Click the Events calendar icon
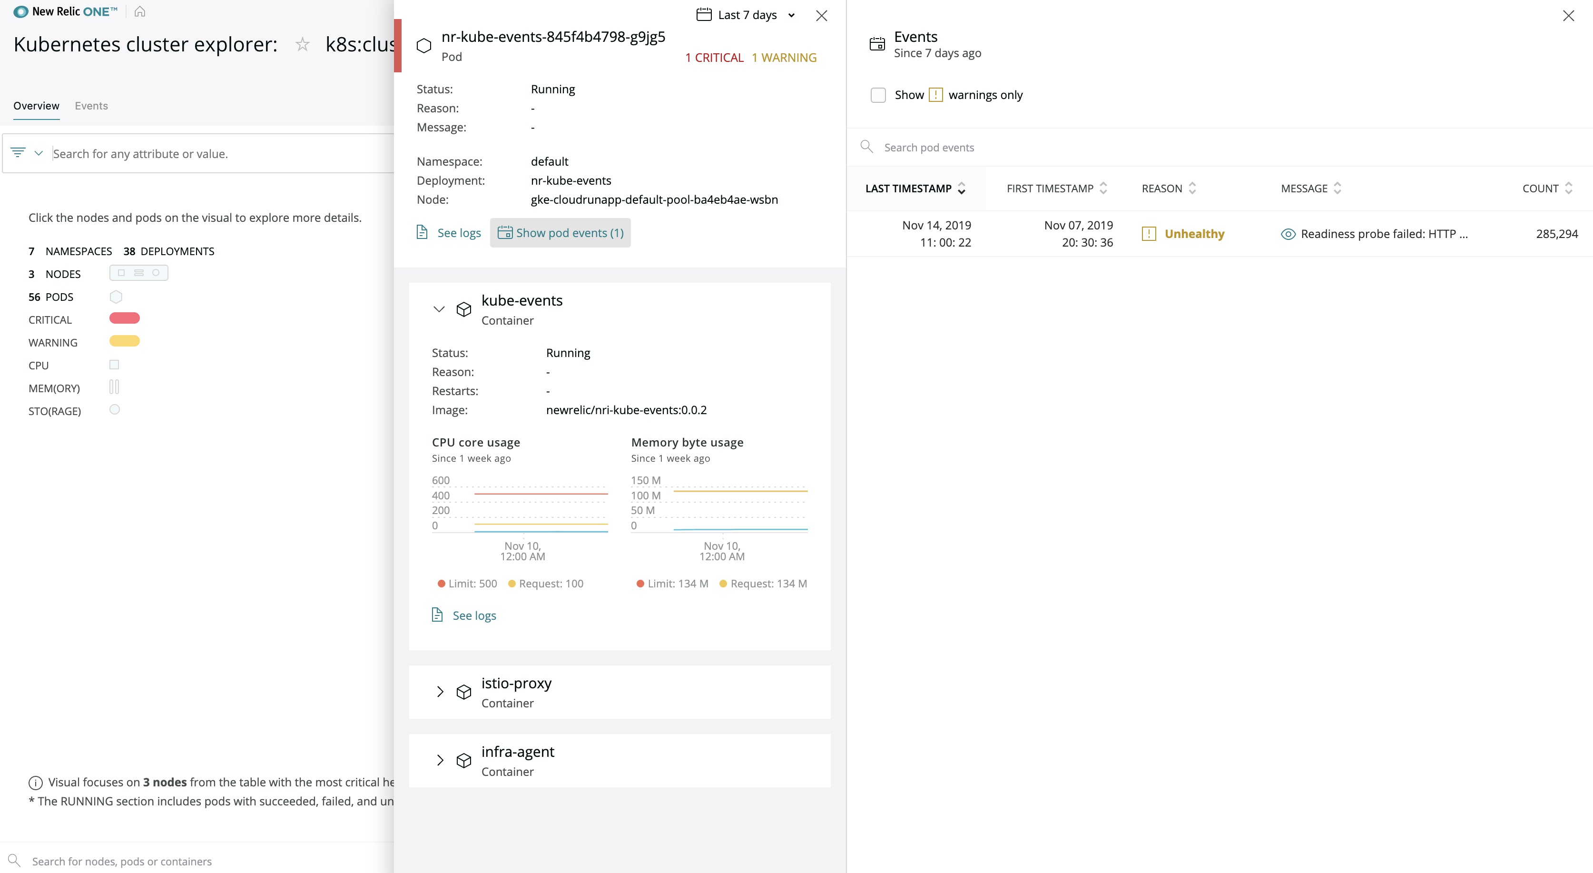 877,44
